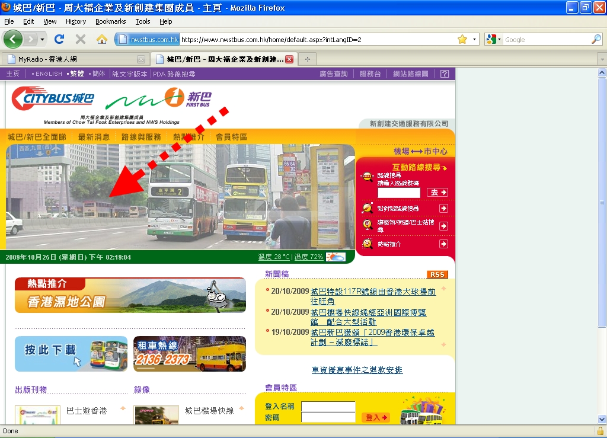Open the 租車熱線 bus hire banner
The height and width of the screenshot is (438, 607).
[190, 354]
